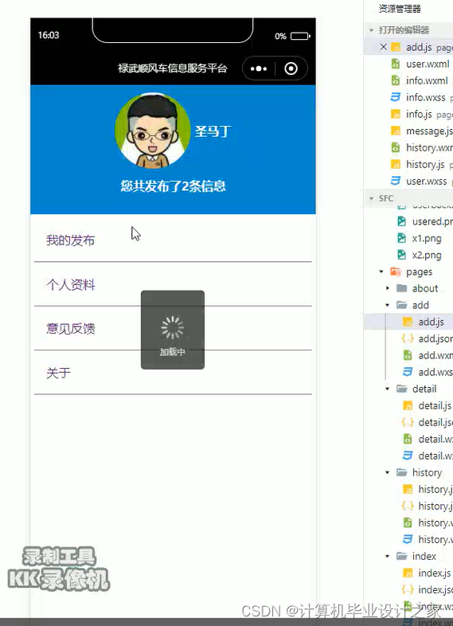Click the user avatar picture

coord(153,131)
